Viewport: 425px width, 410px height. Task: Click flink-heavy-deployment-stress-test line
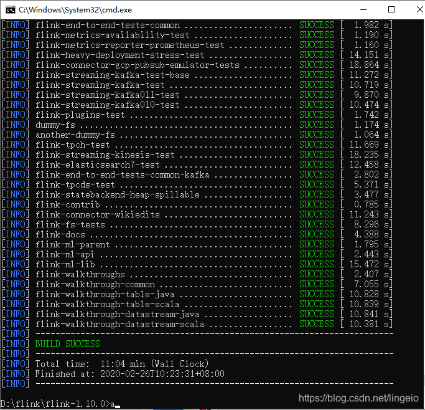[197, 55]
